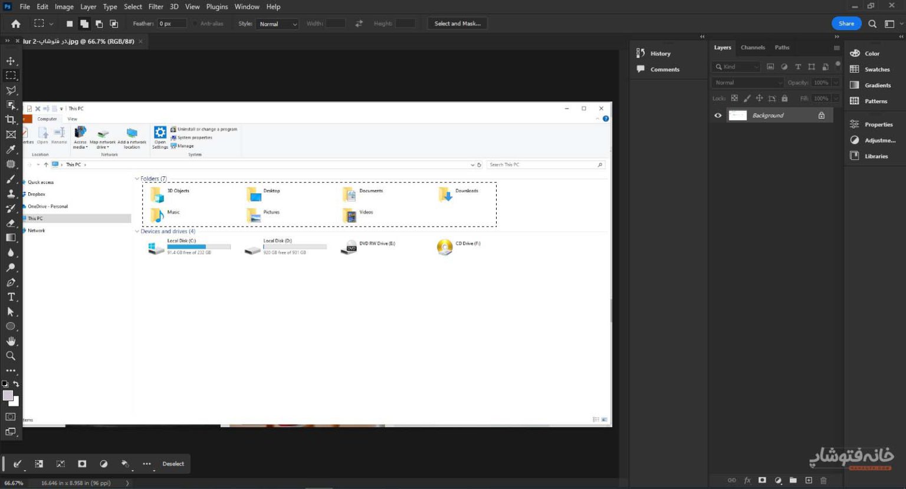This screenshot has height=489, width=906.
Task: Open the layer blend mode dropdown
Action: tap(747, 83)
